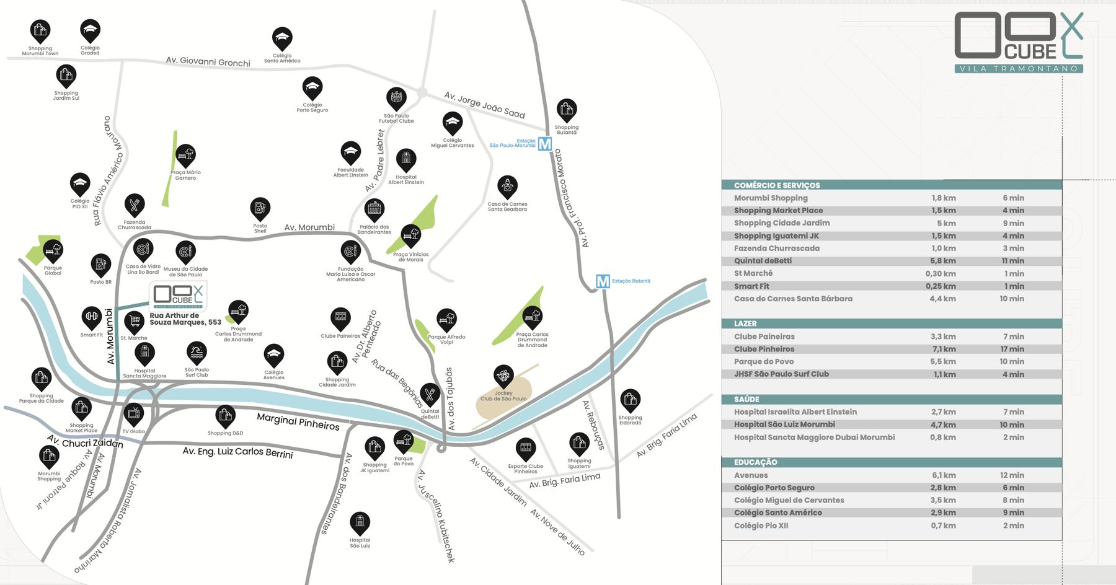Click the Fundação Maria Luisa e Oscar Americano pin
Screen dimensions: 1116x585
click(351, 252)
